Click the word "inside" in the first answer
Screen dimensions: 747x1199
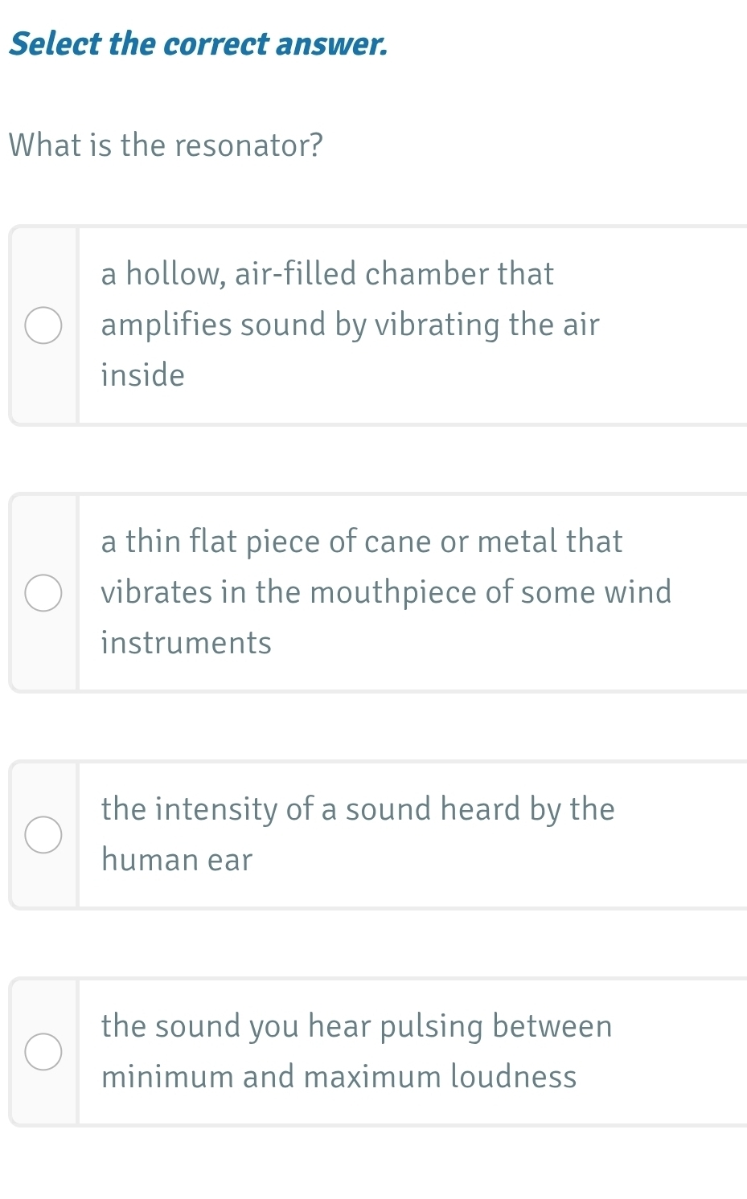143,375
